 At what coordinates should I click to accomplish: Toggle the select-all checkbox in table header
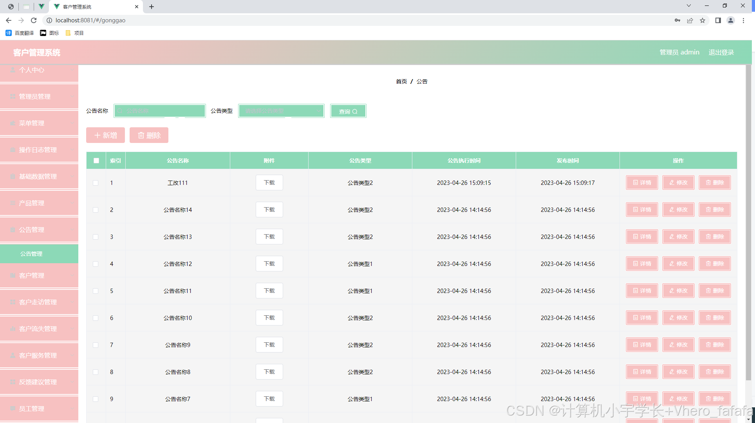[x=96, y=161]
